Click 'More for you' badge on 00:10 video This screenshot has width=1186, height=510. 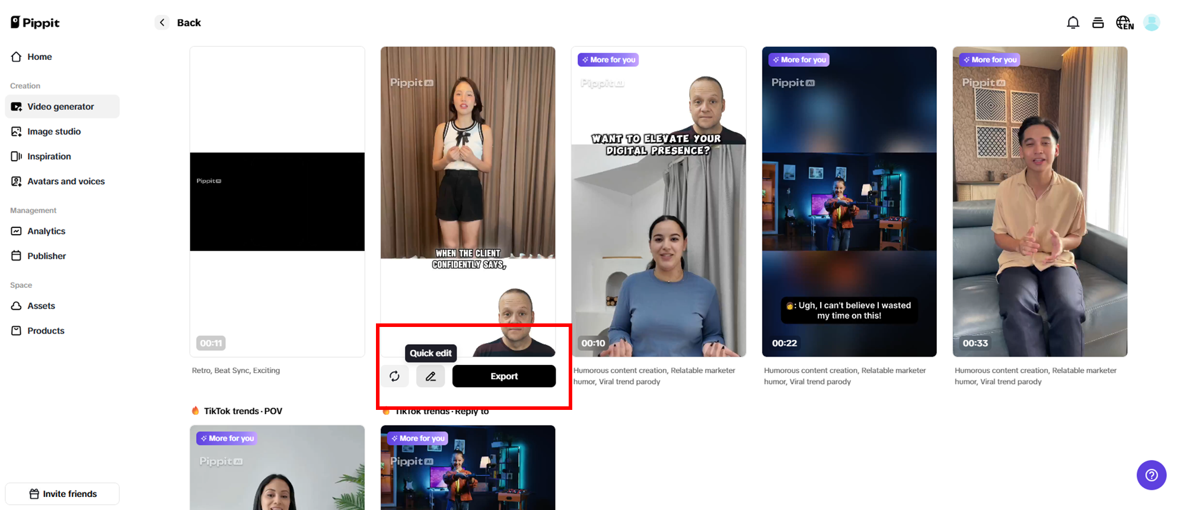click(608, 60)
